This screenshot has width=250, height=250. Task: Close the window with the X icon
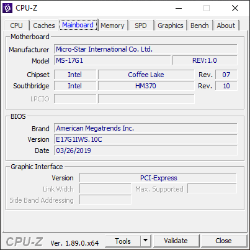[235, 8]
